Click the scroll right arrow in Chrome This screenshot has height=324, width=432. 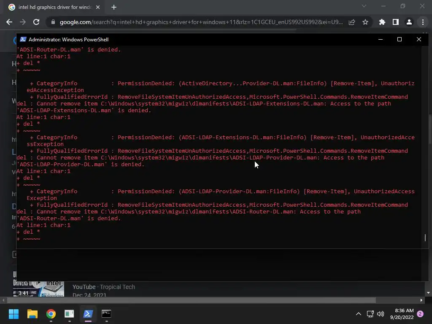[x=421, y=300]
